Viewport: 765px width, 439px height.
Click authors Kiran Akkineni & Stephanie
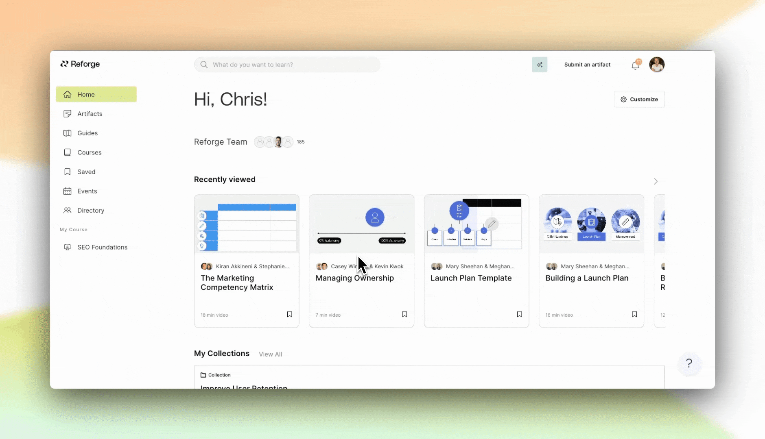coord(252,266)
